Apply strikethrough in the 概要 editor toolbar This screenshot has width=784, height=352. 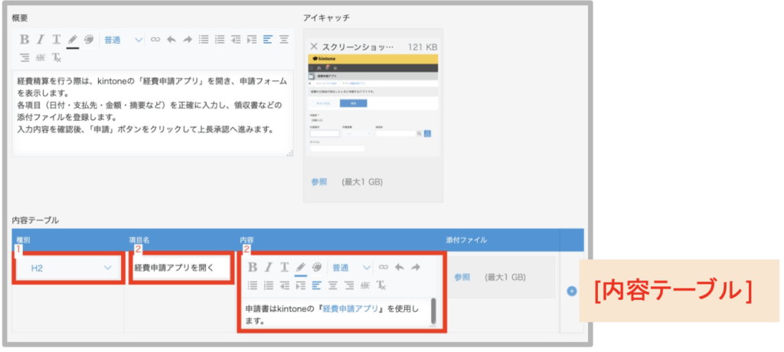click(41, 57)
